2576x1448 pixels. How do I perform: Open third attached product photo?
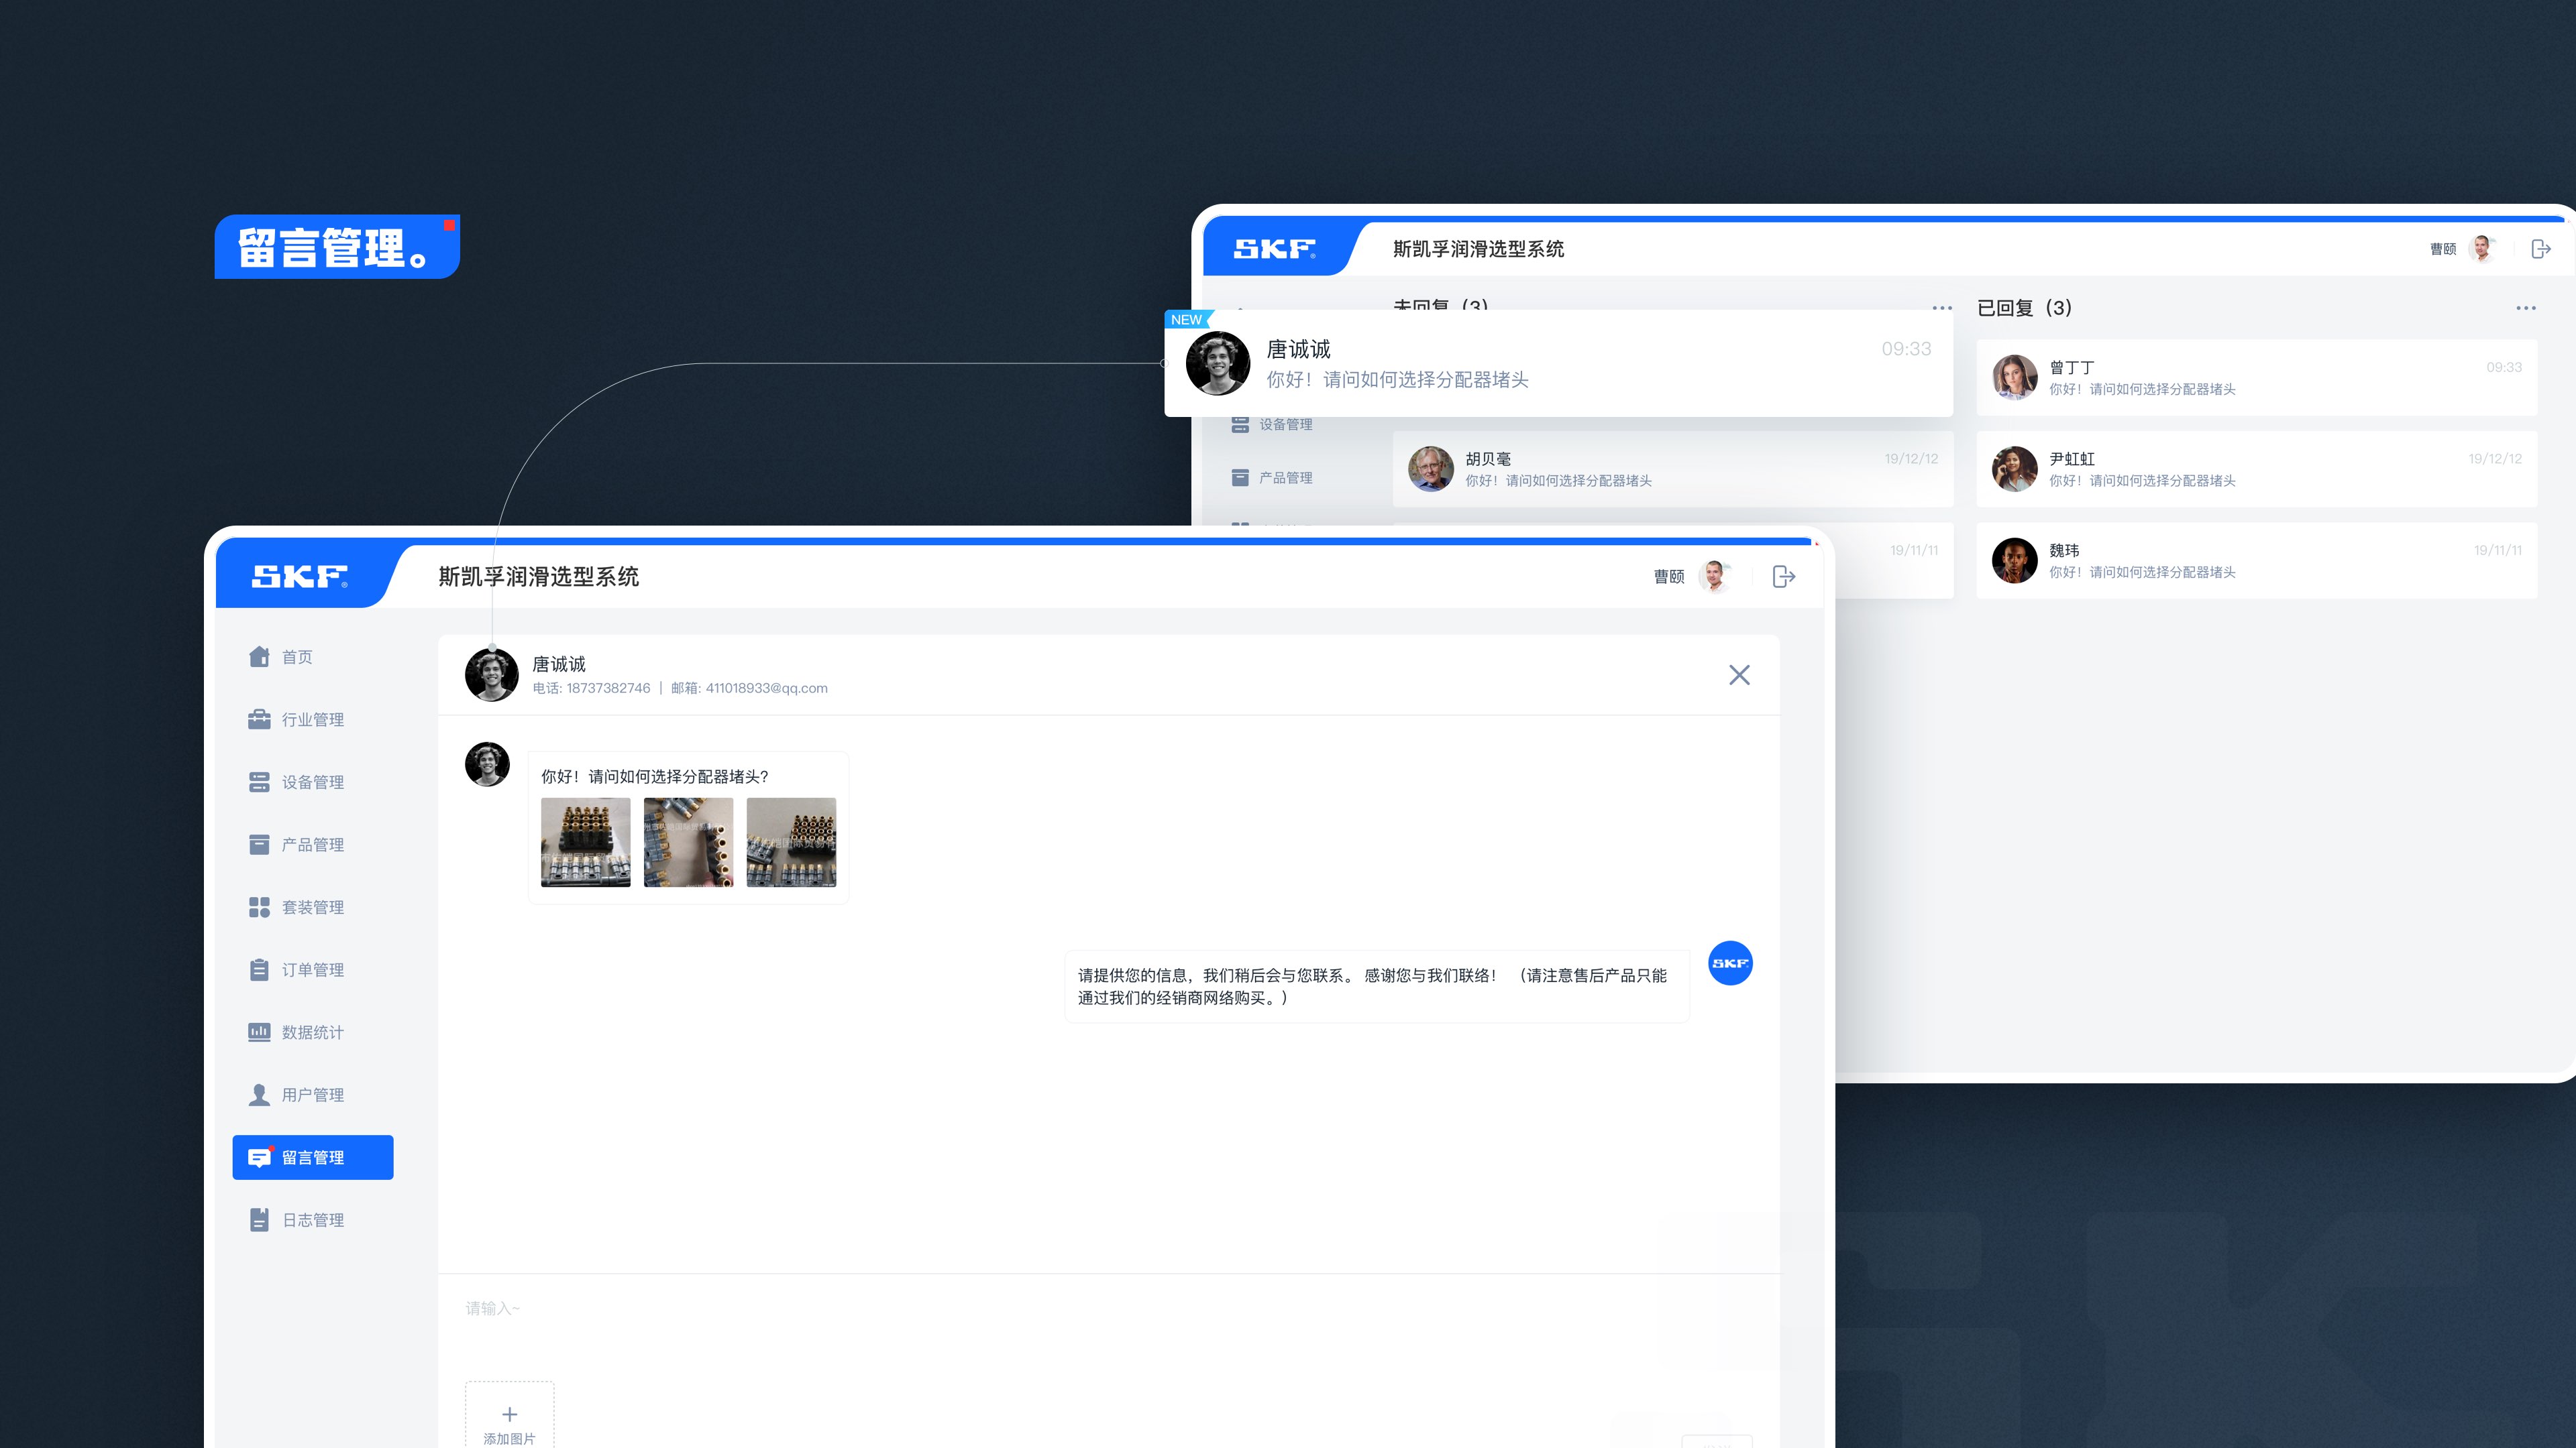click(x=791, y=841)
